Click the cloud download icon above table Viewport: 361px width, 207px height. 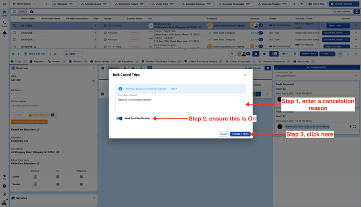pos(32,11)
